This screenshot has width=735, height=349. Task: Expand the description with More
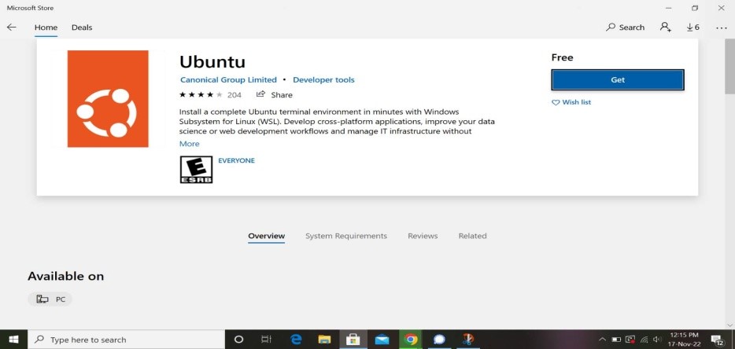coord(189,144)
